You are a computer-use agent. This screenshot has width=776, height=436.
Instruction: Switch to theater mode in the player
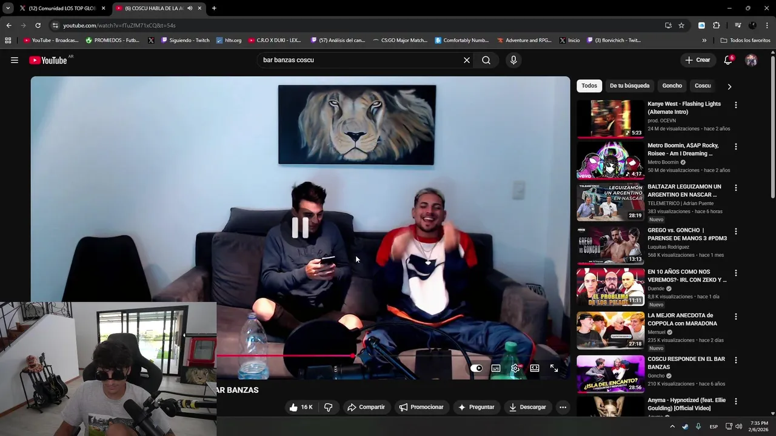click(535, 368)
